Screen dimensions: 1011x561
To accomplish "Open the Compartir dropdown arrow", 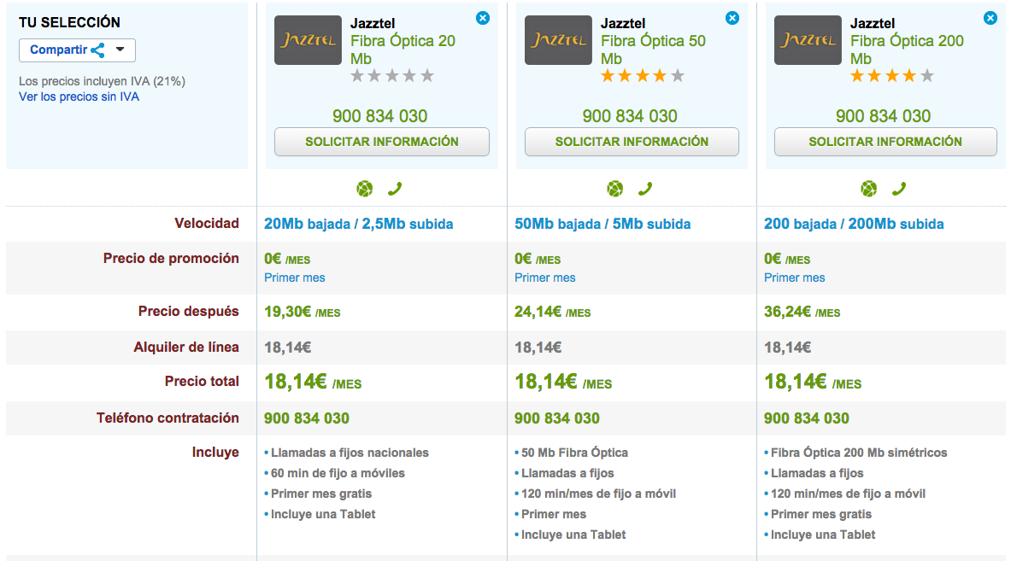I will tap(120, 50).
